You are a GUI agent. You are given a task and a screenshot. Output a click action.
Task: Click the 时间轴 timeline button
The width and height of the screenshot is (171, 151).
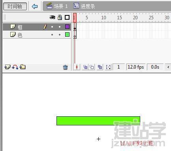(15, 6)
